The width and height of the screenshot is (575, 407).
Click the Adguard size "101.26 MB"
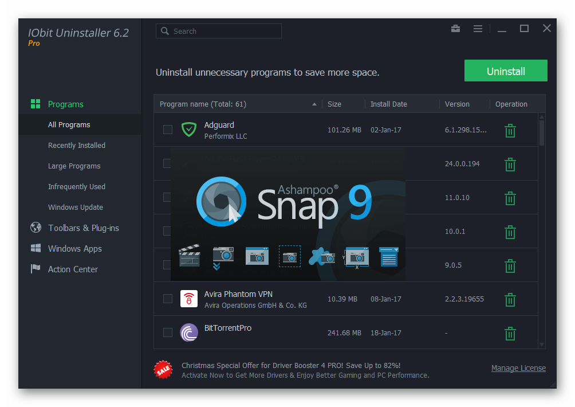(x=344, y=130)
